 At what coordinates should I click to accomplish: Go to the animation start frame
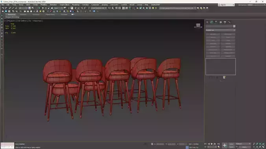coord(205,144)
